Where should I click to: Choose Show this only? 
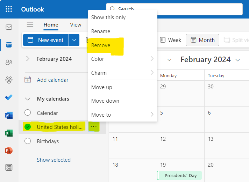pos(123,17)
